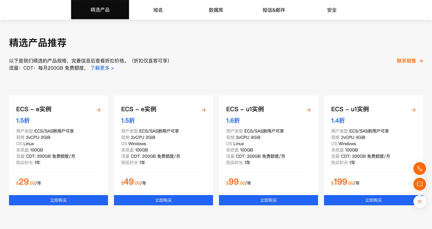Click arrow icon on ECS u1实例 Linux card
This screenshot has width=432, height=229.
[309, 110]
